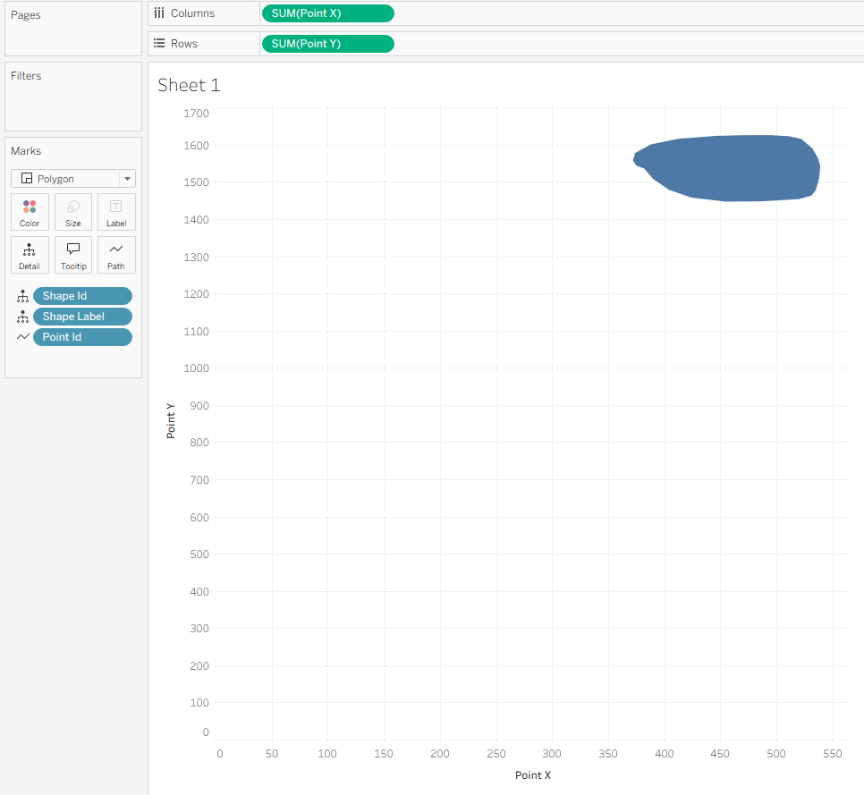Click the Marks card label

[26, 151]
